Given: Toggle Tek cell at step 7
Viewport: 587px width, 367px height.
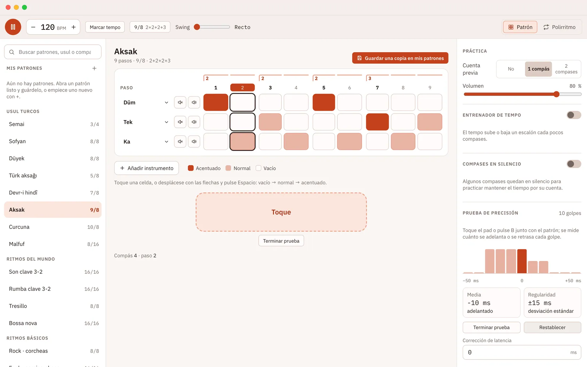Looking at the screenshot, I should (x=377, y=122).
